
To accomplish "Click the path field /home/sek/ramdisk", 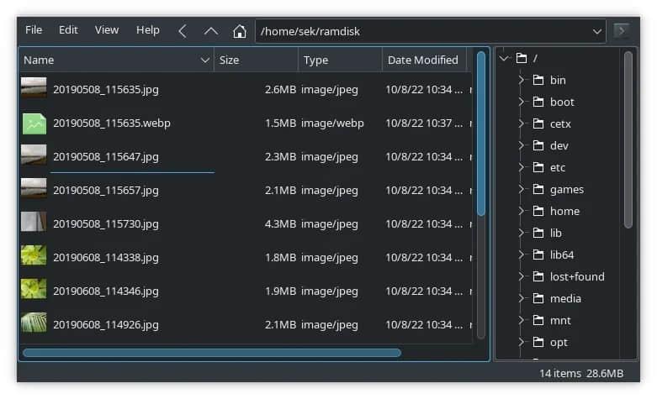I will (x=421, y=31).
